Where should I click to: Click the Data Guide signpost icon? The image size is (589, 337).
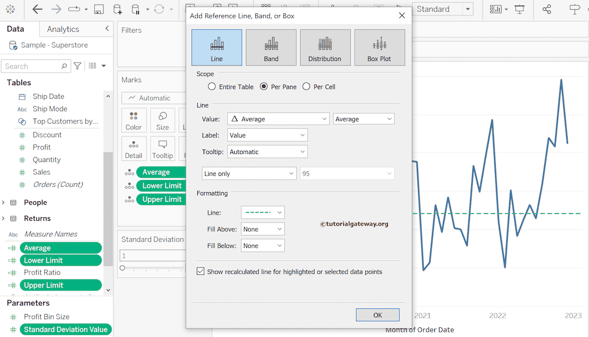575,9
